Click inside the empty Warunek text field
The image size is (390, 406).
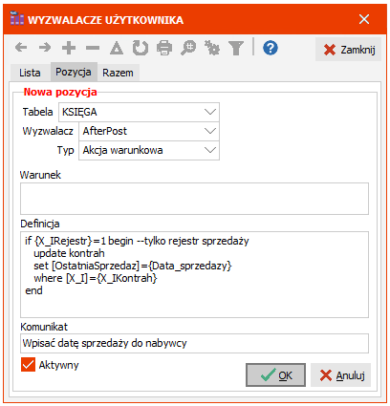194,199
